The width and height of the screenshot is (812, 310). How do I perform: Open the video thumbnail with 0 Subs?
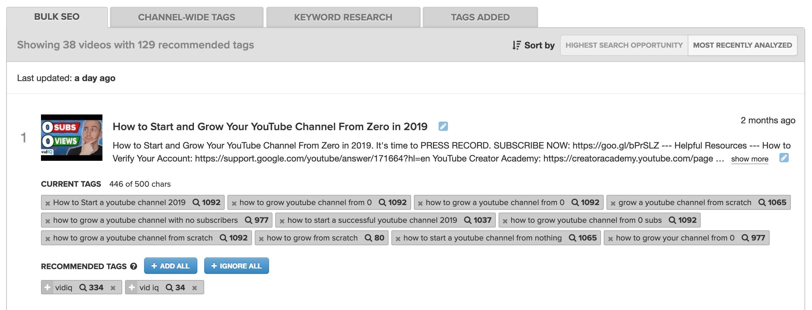[x=72, y=138]
